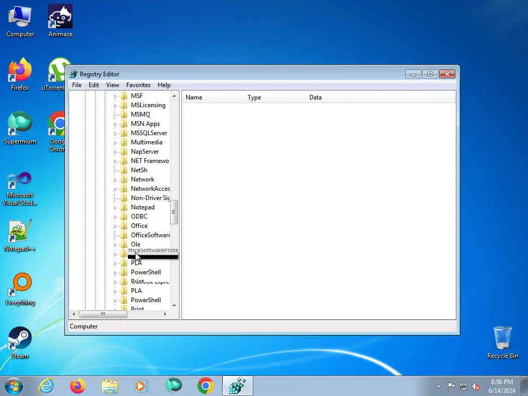Click the tree's vertical scrollbar thumb
528x396 pixels.
(174, 212)
